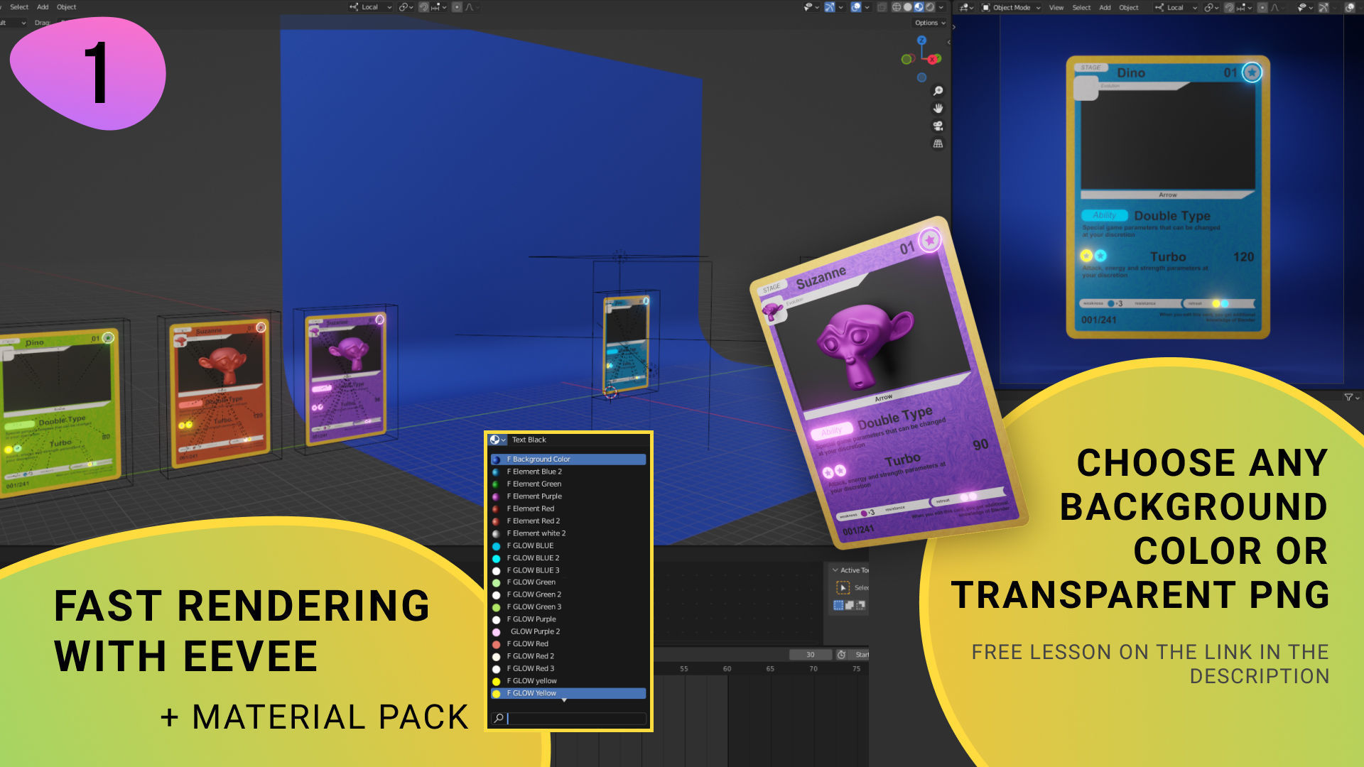Choose the 'extend selection' mode icon
The width and height of the screenshot is (1364, 767).
(850, 605)
